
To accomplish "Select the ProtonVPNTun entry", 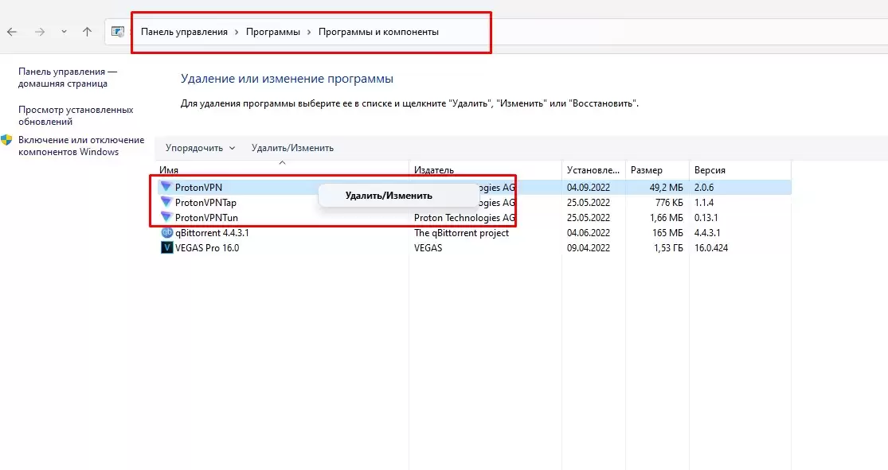I will pyautogui.click(x=207, y=219).
